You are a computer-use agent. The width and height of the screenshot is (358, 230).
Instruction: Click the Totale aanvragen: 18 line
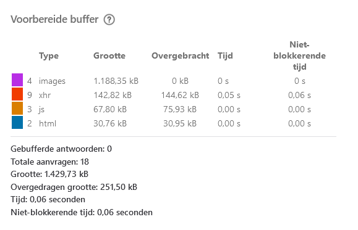click(49, 162)
